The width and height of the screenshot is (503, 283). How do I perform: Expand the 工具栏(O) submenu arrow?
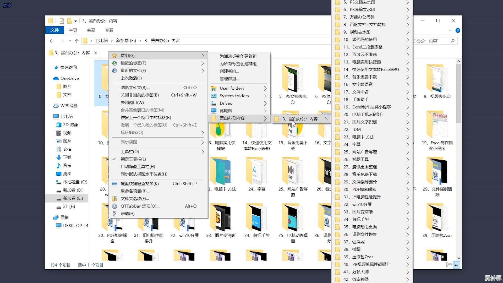pos(203,152)
